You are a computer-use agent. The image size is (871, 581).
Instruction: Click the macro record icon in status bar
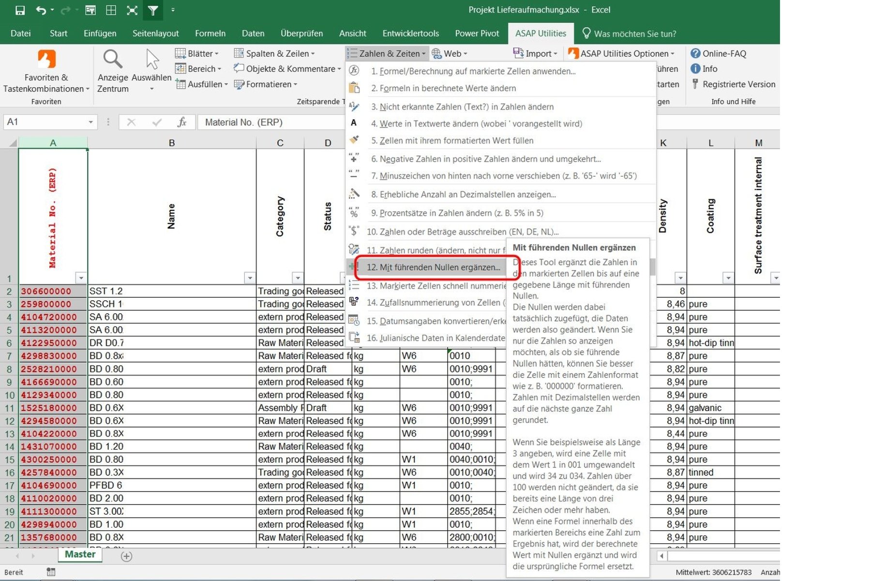click(x=51, y=572)
